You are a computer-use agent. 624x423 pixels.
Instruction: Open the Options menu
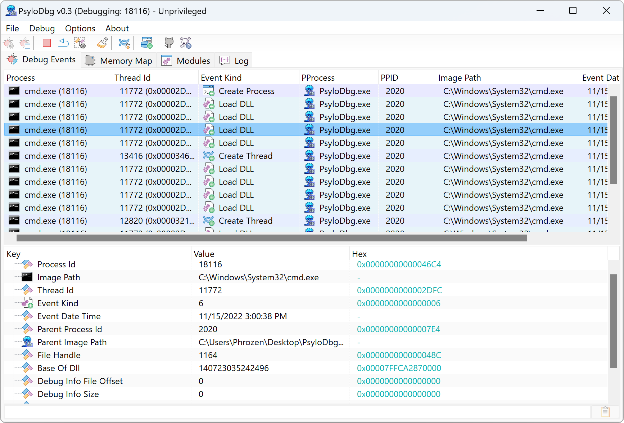click(80, 28)
